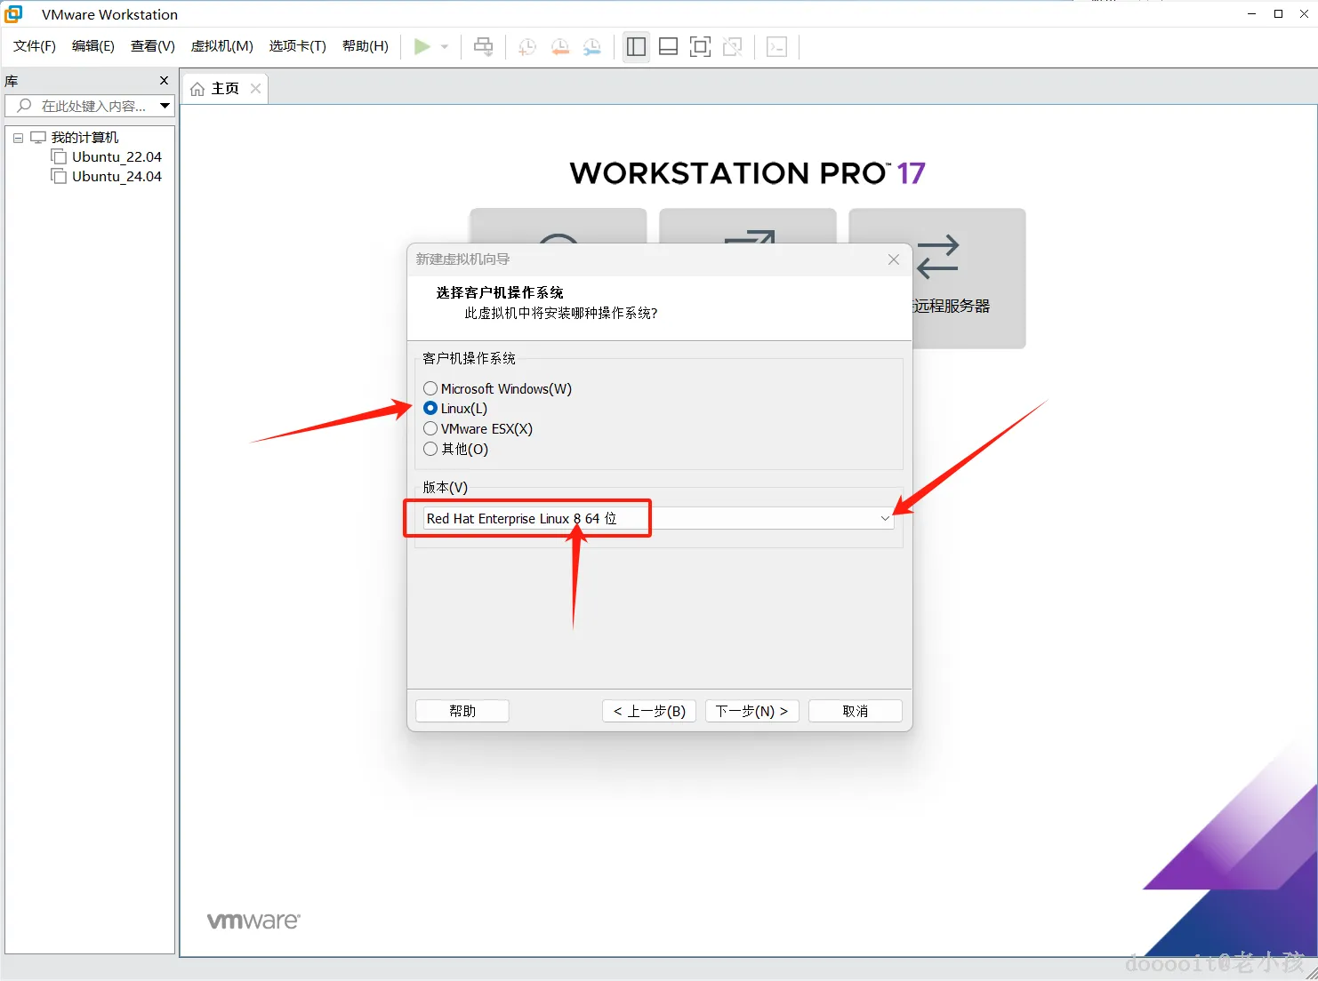1318x981 pixels.
Task: Open the 查看(V) menu
Action: point(153,46)
